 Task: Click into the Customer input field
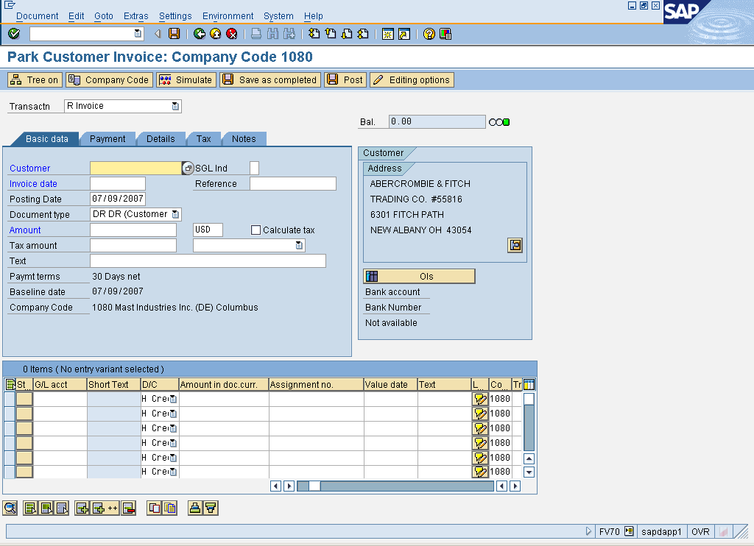[x=135, y=168]
